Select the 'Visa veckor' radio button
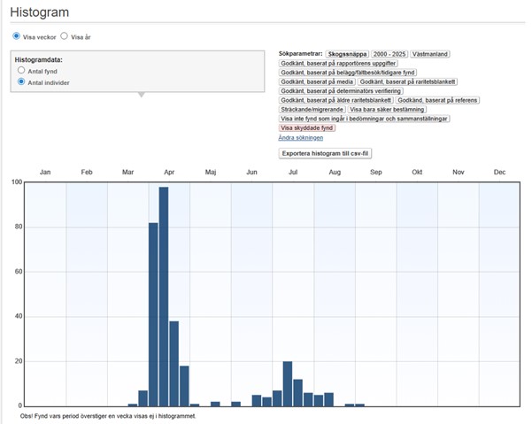Viewport: 532px width, 424px height. [x=16, y=36]
